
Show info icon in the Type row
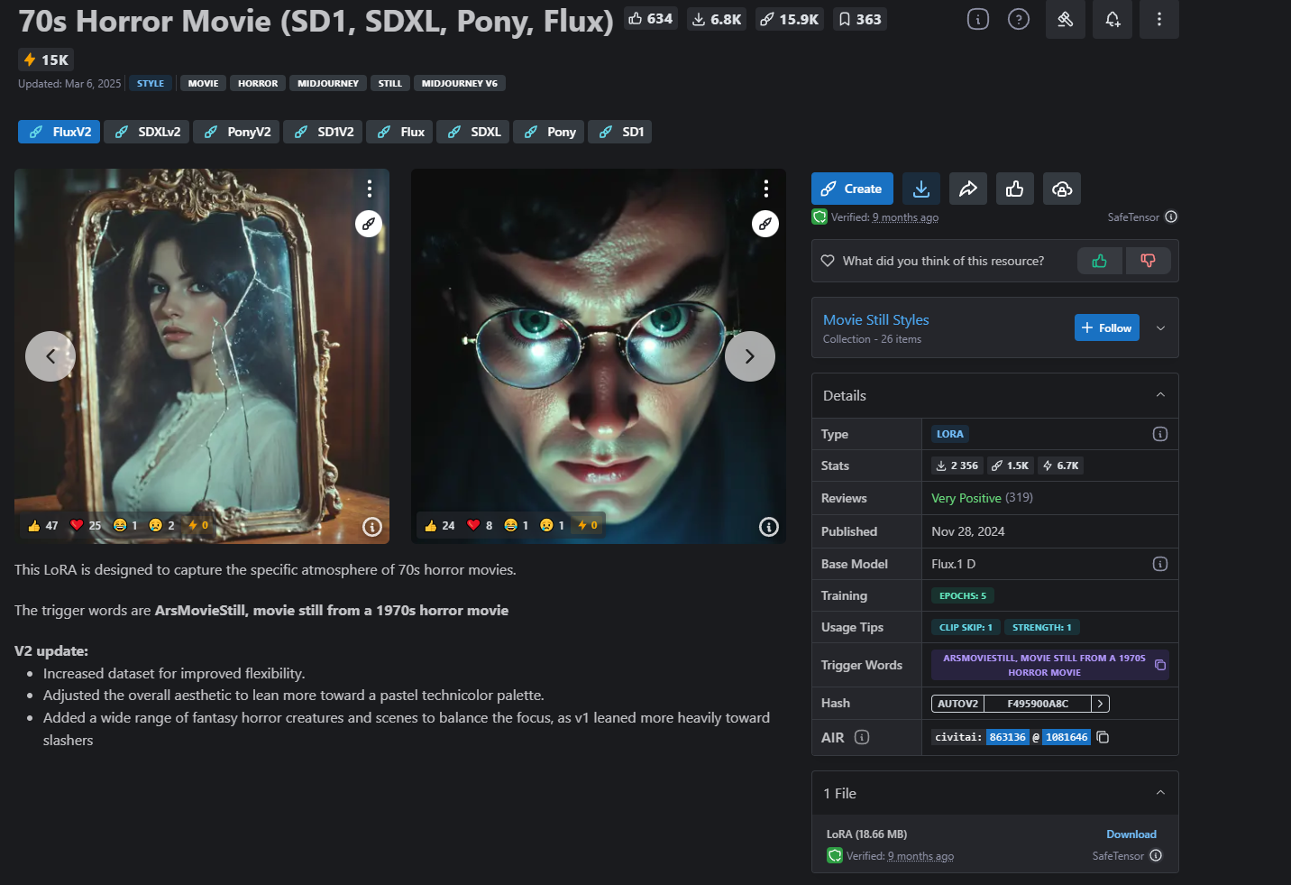(x=1160, y=434)
